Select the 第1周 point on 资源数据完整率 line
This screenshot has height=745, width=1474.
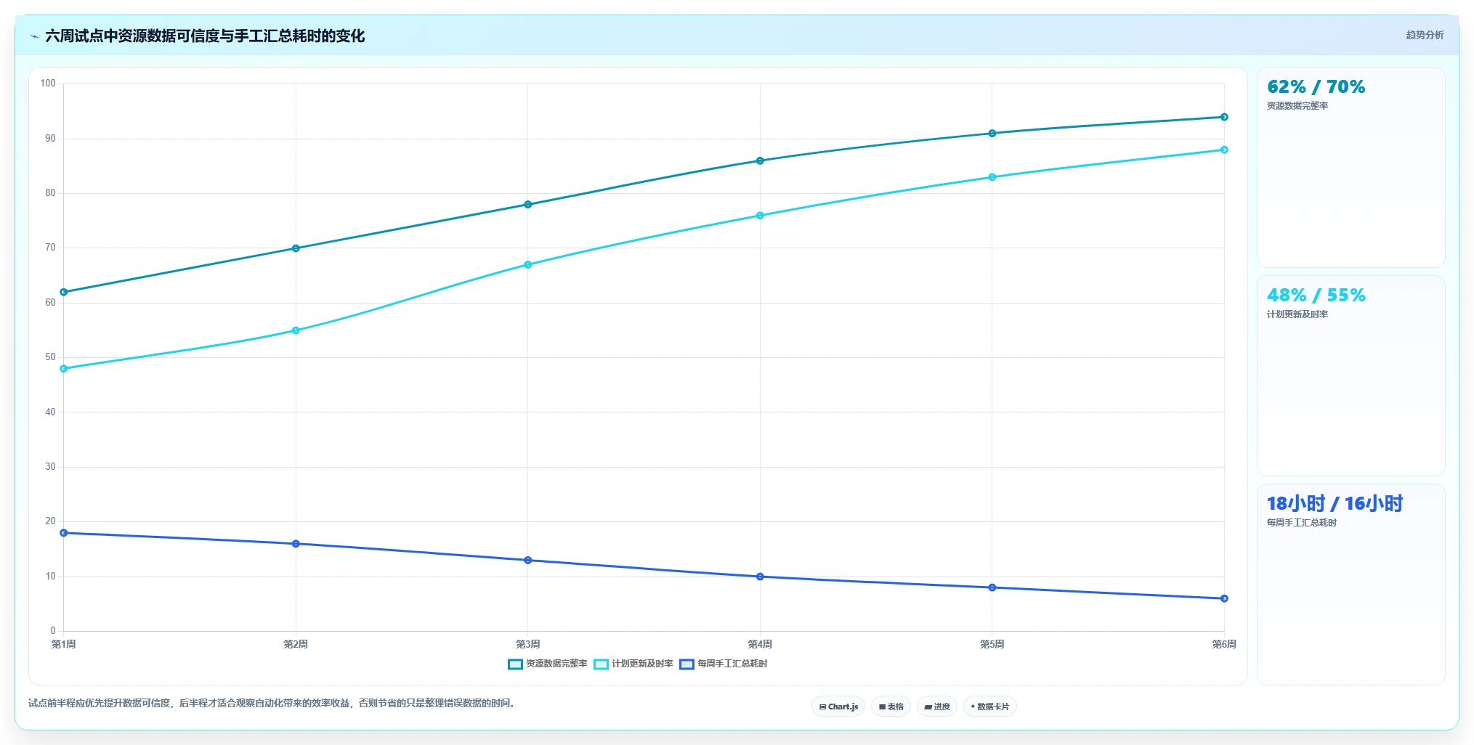(64, 292)
